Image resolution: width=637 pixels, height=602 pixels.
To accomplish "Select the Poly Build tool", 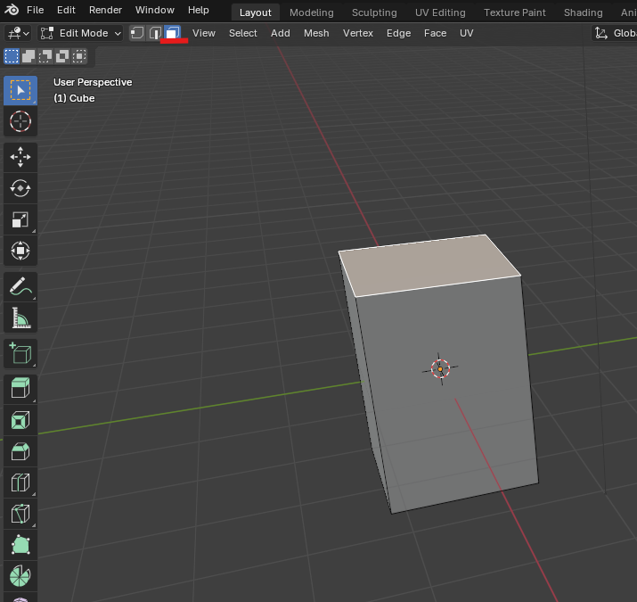I will point(20,545).
